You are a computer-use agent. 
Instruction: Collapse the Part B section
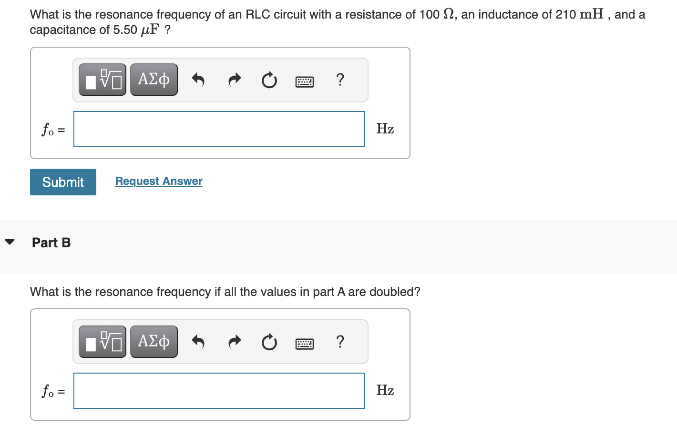click(x=10, y=242)
